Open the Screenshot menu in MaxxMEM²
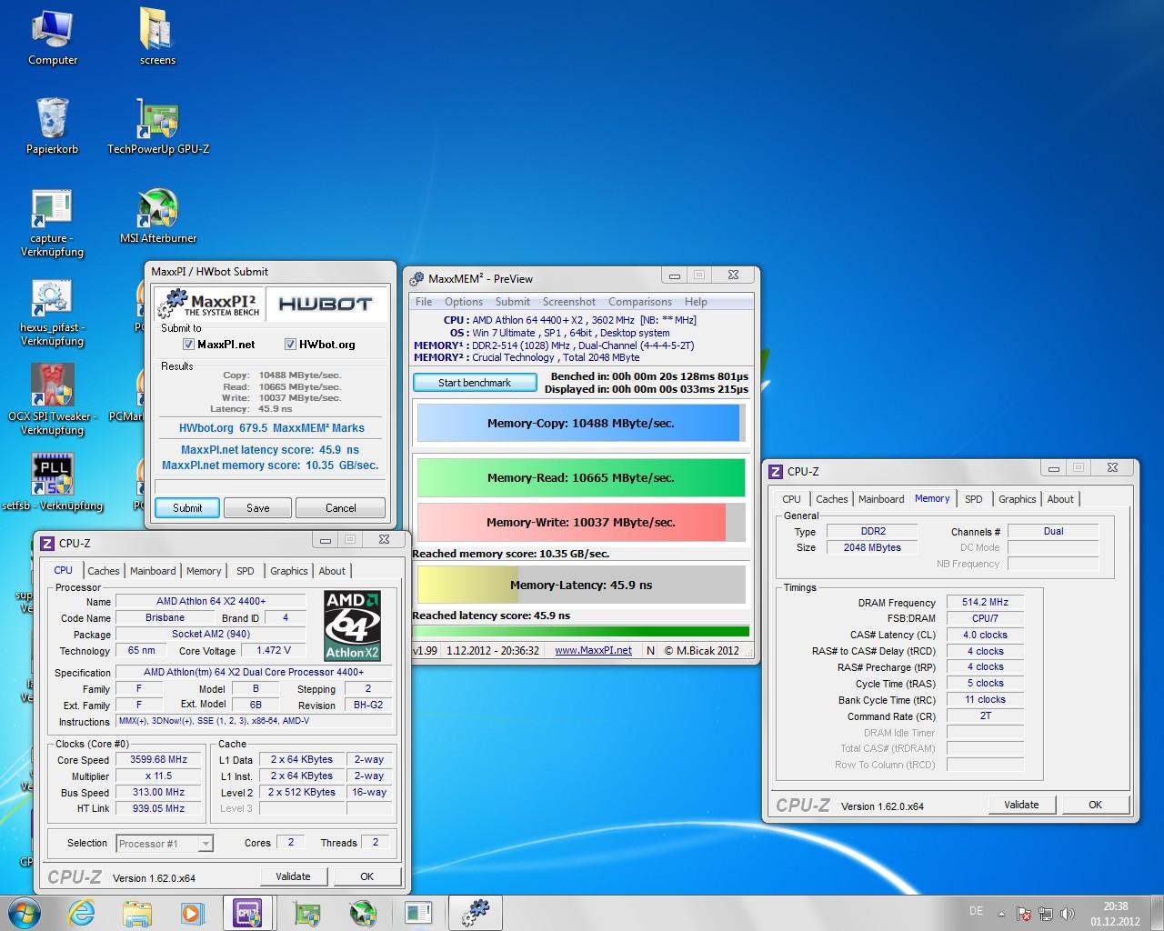 tap(569, 302)
